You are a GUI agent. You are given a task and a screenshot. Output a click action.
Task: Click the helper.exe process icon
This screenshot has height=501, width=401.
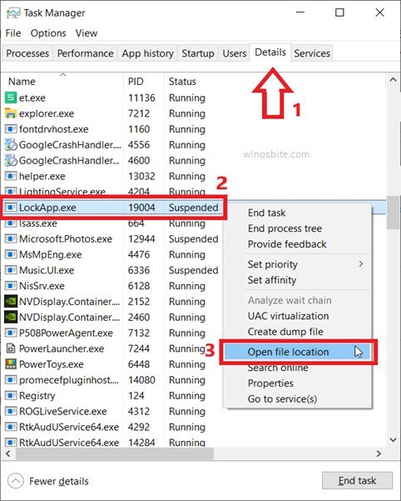(11, 176)
